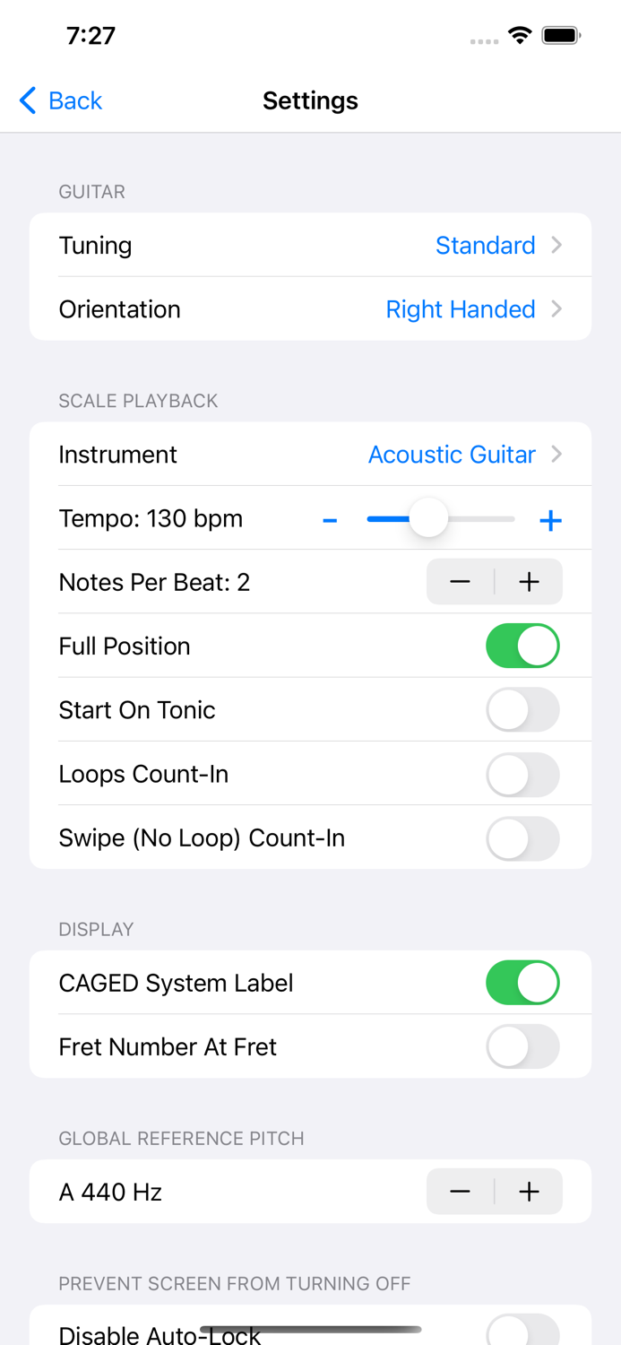
Task: Change the Instrument from Acoustic Guitar
Action: tap(310, 454)
